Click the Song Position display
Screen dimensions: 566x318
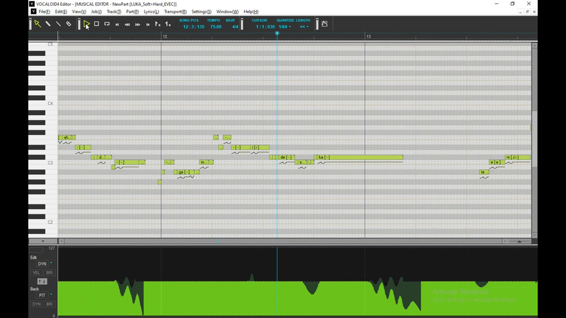193,26
